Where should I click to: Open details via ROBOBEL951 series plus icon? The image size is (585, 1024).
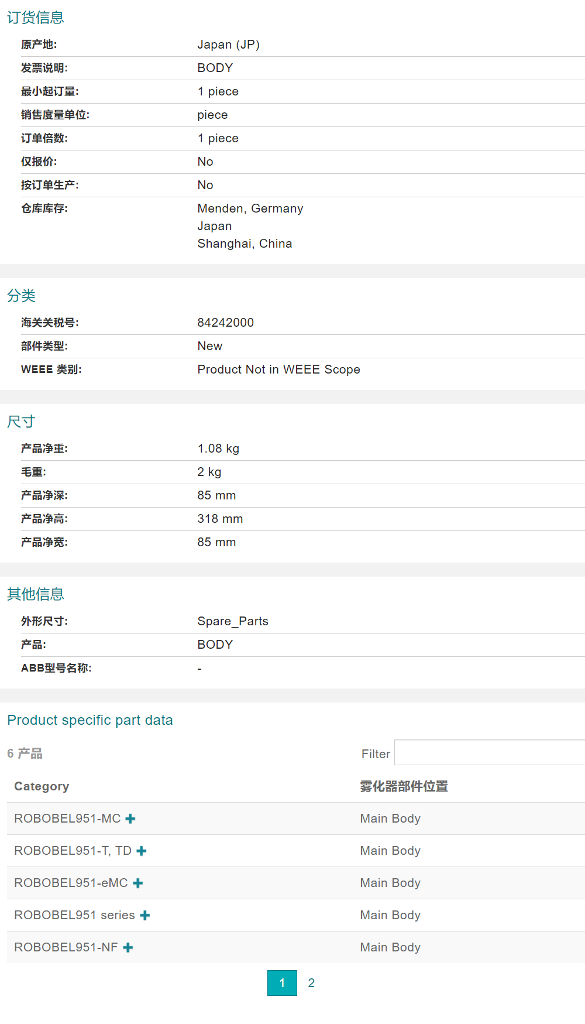click(x=145, y=916)
